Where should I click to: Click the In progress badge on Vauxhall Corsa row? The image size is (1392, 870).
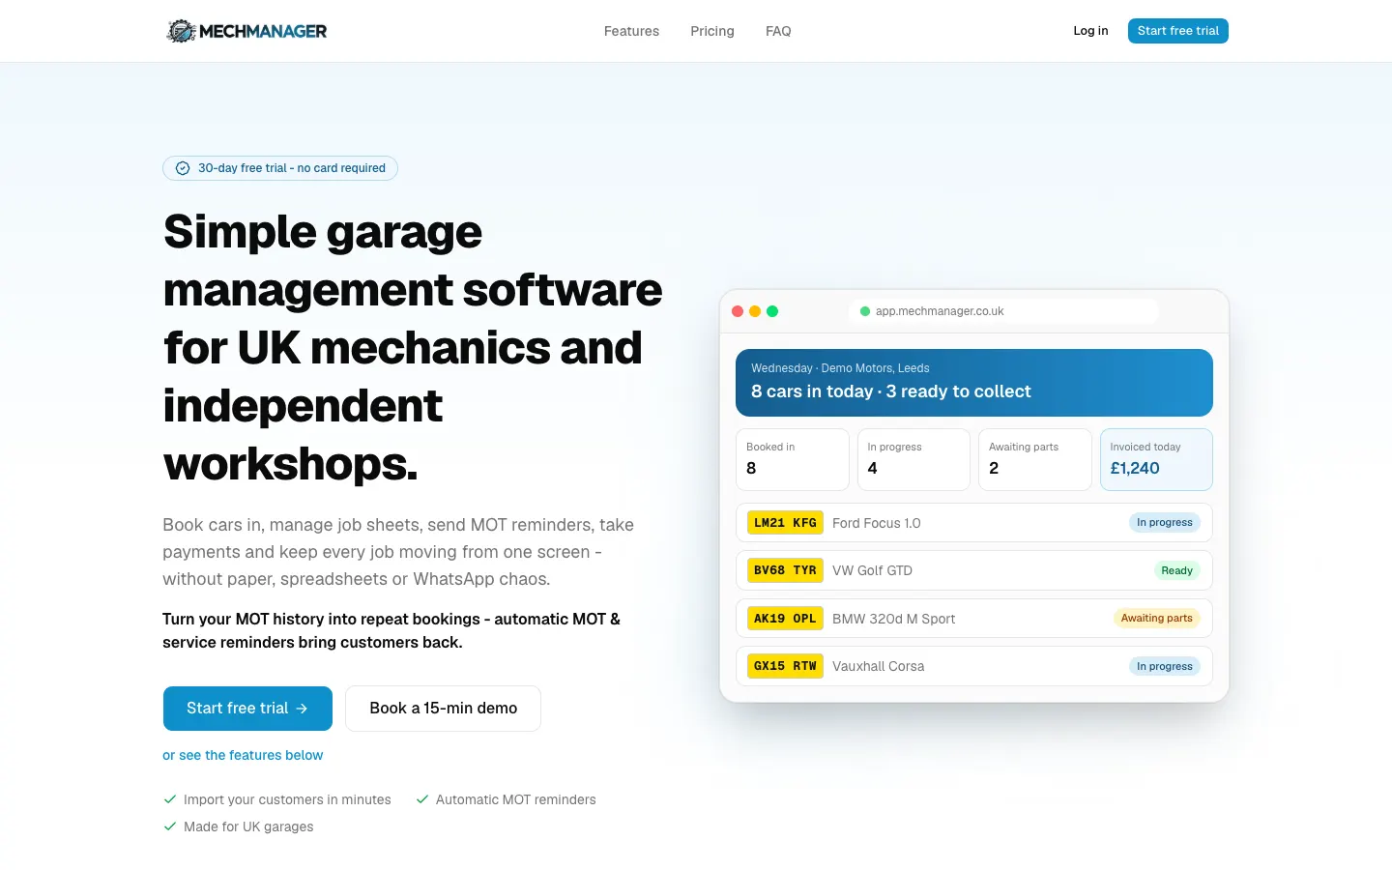coord(1165,666)
